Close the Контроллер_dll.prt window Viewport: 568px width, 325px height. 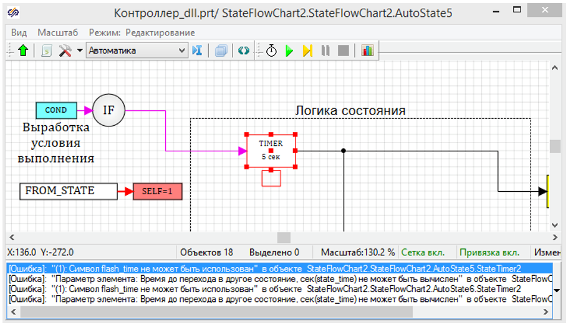pos(545,10)
